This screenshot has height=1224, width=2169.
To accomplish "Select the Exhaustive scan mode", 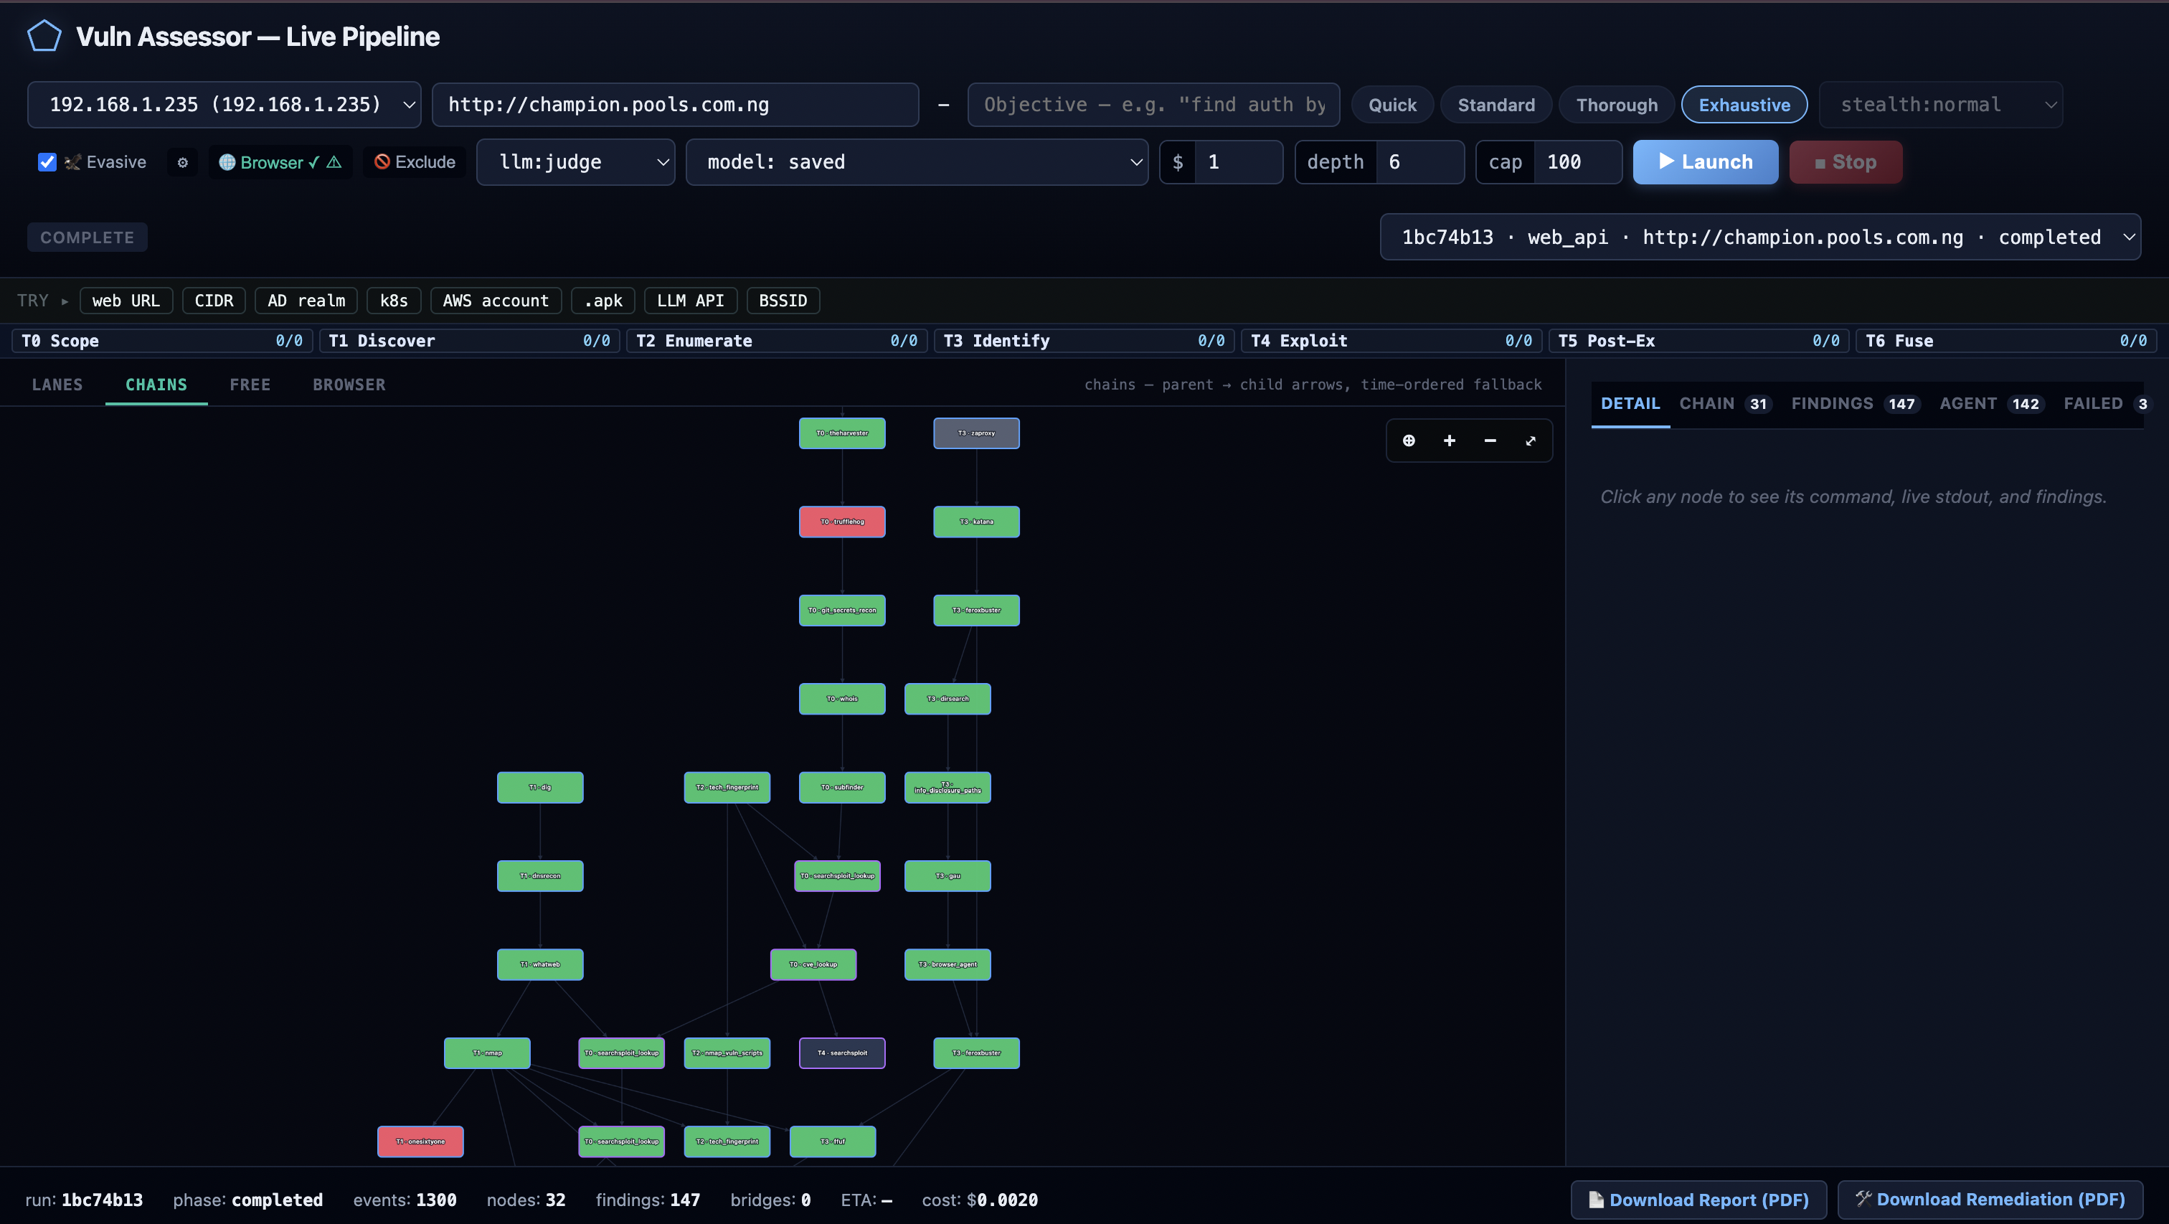I will coord(1744,105).
